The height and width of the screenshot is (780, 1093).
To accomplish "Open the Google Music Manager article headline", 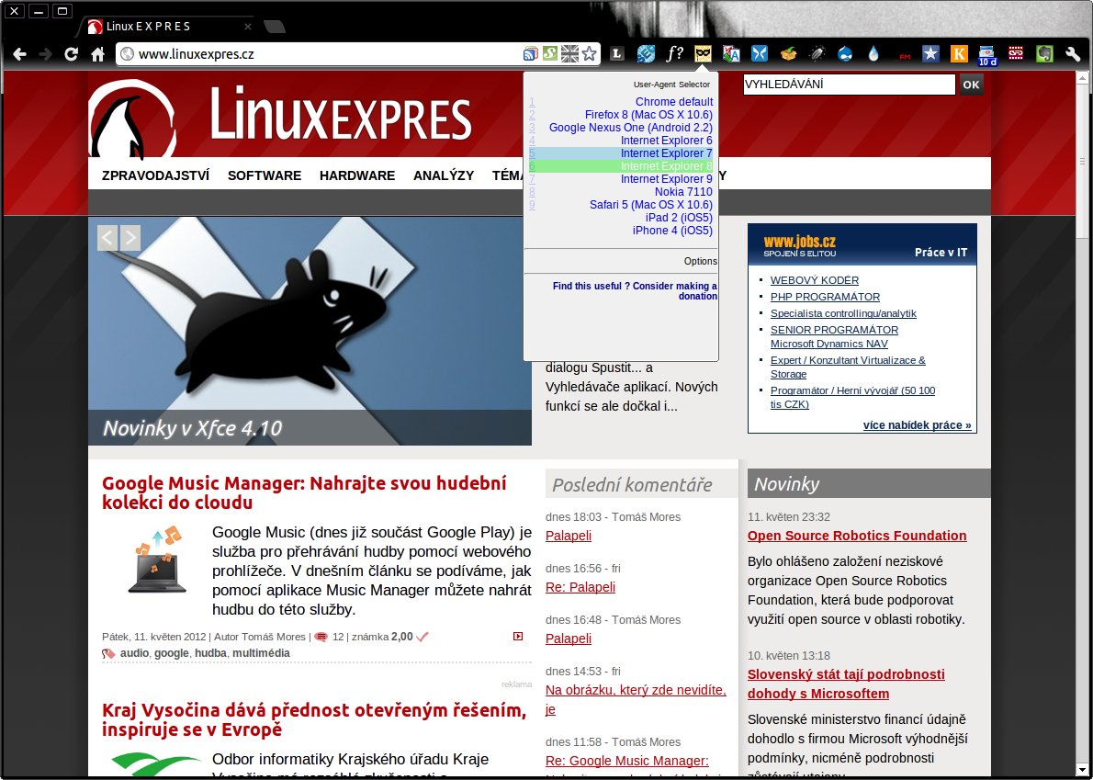I will point(304,492).
